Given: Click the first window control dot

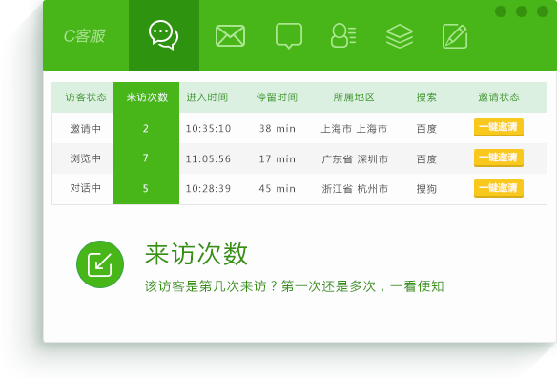Looking at the screenshot, I should point(501,11).
